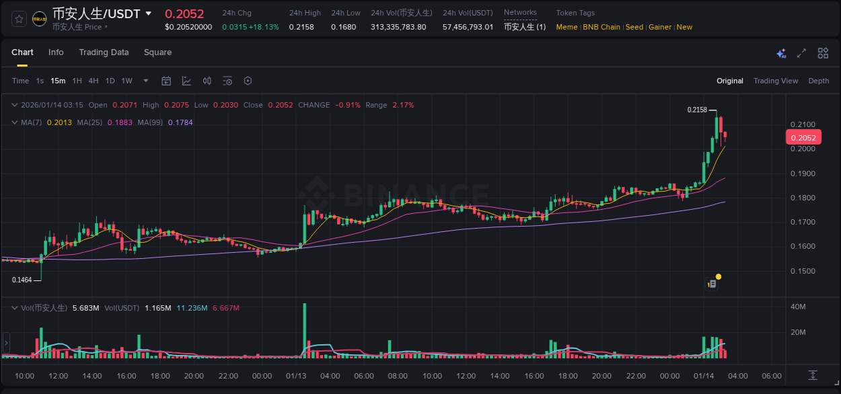Open the Square tab

(x=157, y=52)
